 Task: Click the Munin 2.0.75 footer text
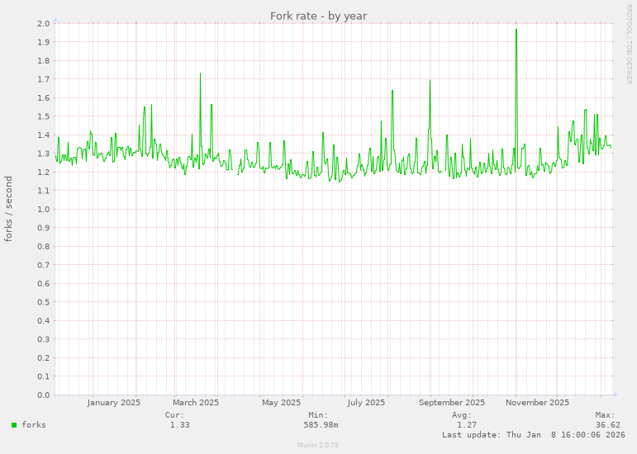coord(318,445)
